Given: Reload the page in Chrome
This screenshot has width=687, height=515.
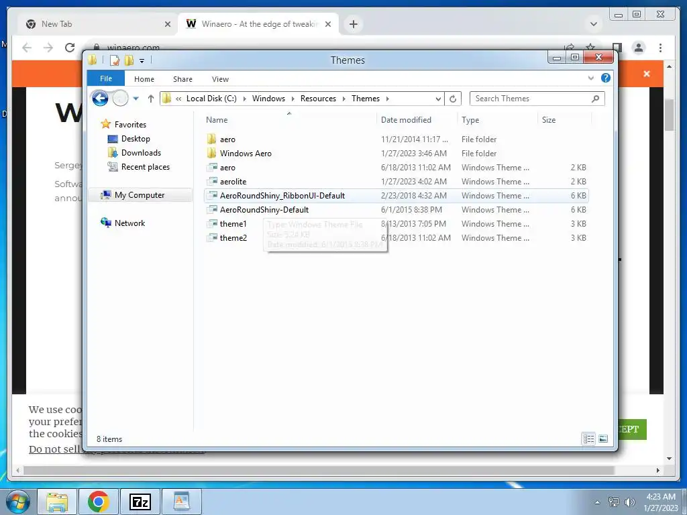Looking at the screenshot, I should (x=70, y=48).
